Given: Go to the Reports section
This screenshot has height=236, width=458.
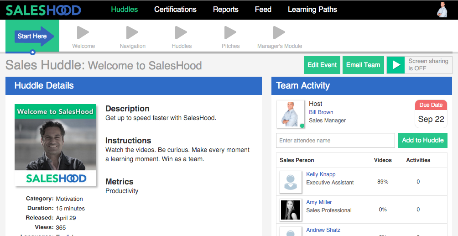Looking at the screenshot, I should pos(225,10).
